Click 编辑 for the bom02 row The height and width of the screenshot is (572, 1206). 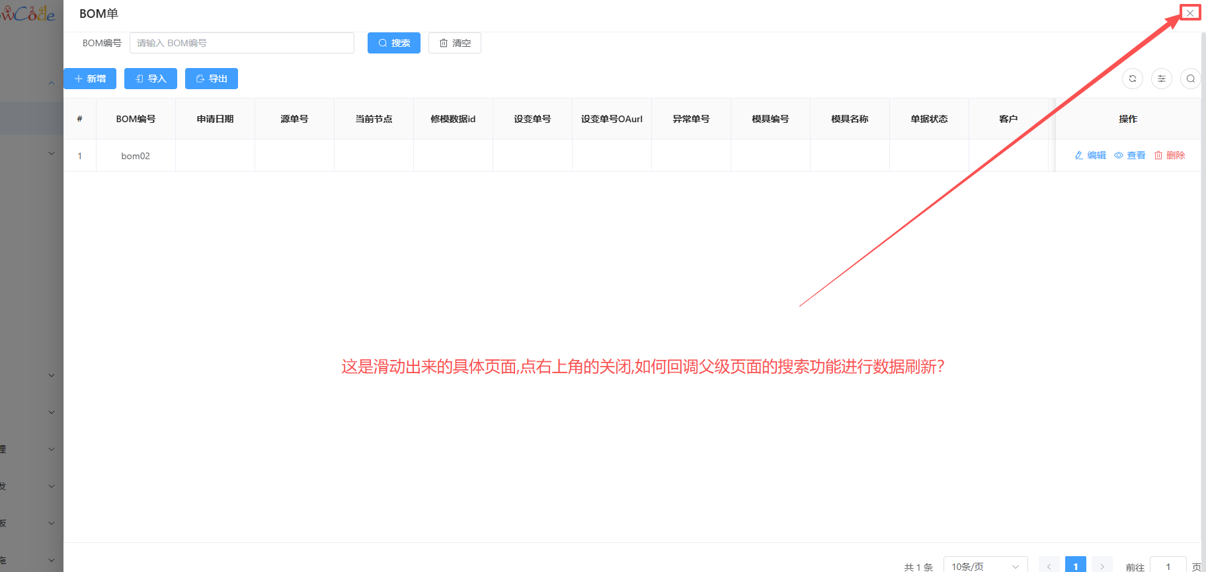(1090, 155)
